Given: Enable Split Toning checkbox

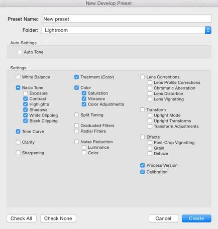Looking at the screenshot, I should pos(76,115).
